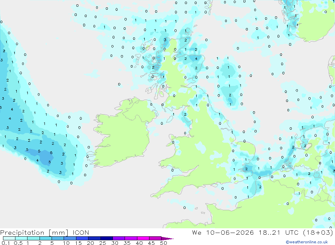The height and width of the screenshot is (245, 335).
Task: Click the 5–10 mm legend swatch
Action: tap(58, 238)
